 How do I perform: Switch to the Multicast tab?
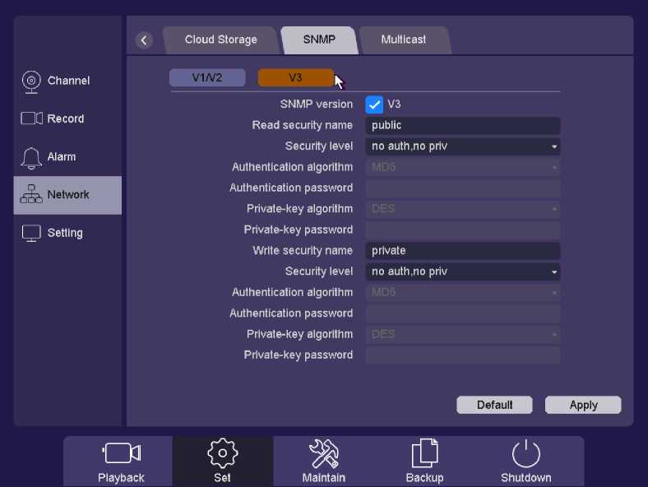[403, 39]
